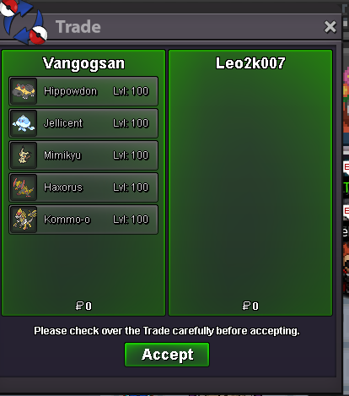Click Leo2k007's money amount

click(x=250, y=306)
